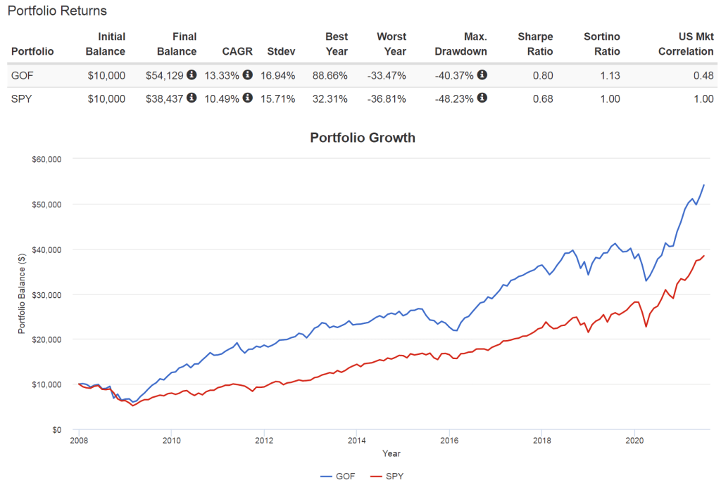Click info icon beside GOF final balance
This screenshot has width=721, height=487.
tap(192, 75)
